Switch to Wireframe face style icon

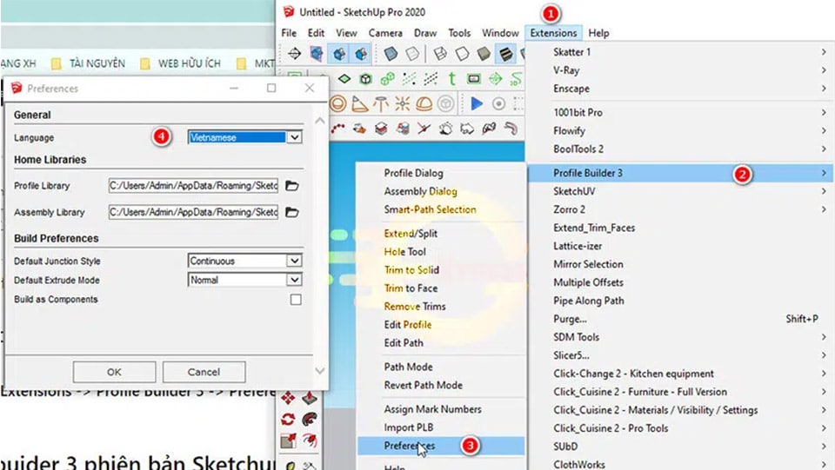[x=440, y=53]
